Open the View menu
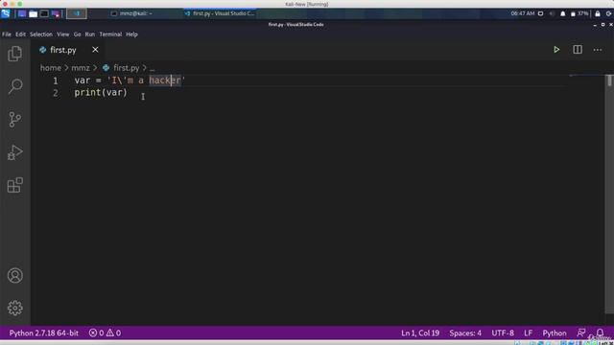 point(62,34)
